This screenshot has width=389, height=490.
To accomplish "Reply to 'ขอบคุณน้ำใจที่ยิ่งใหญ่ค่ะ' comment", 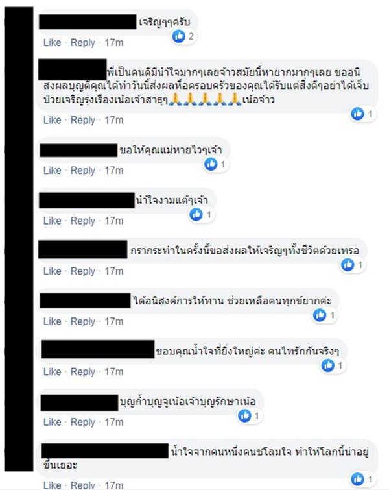I will 83,372.
